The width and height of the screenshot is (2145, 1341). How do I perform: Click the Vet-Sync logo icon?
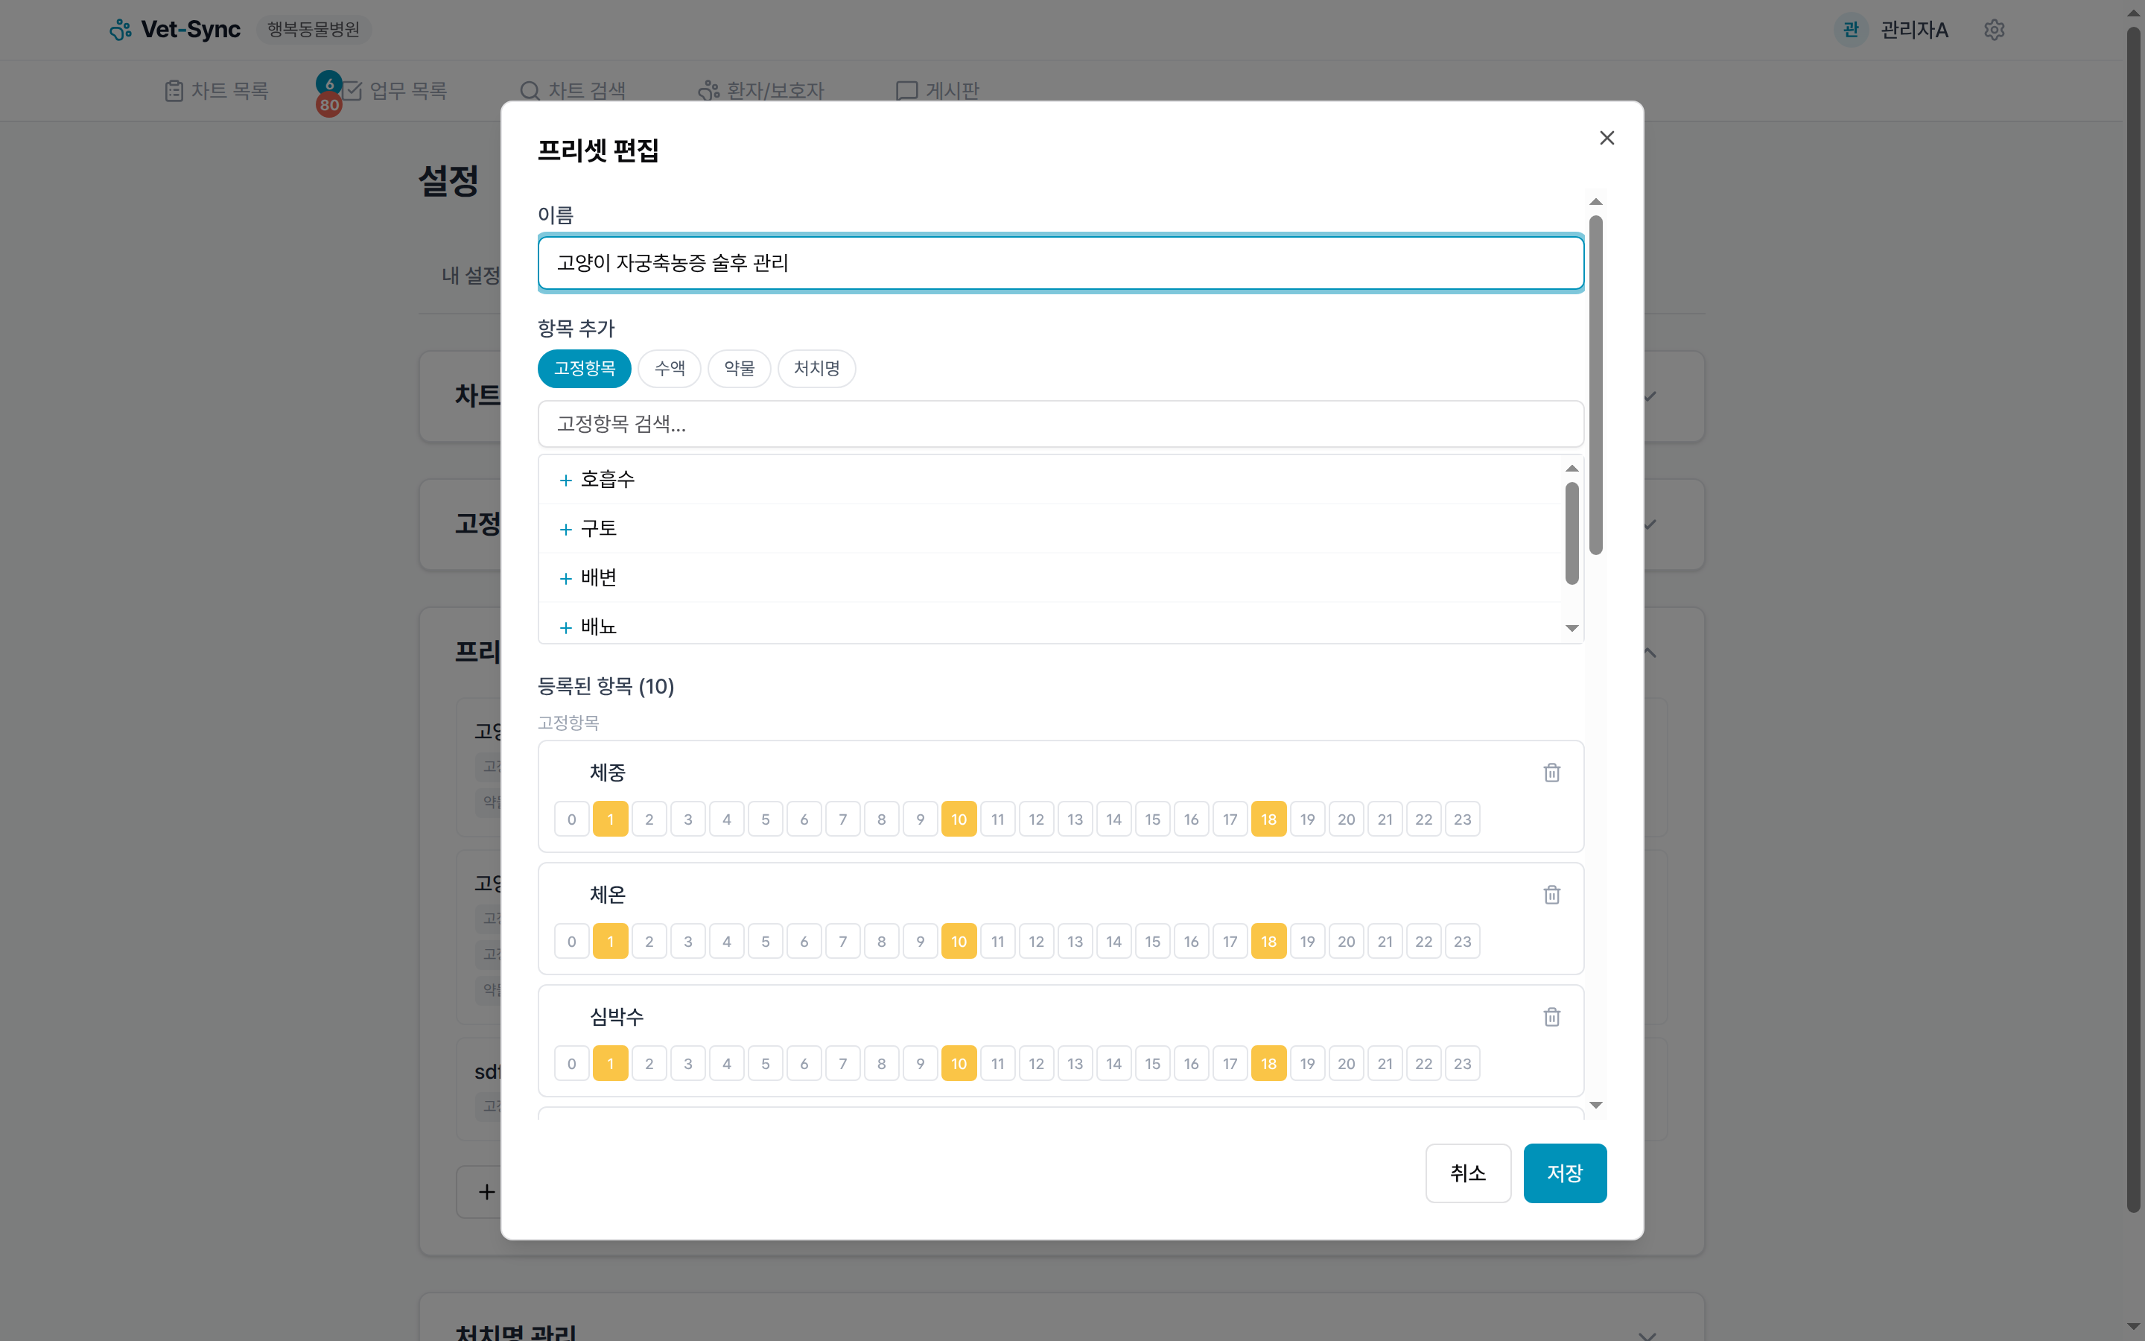[x=120, y=28]
